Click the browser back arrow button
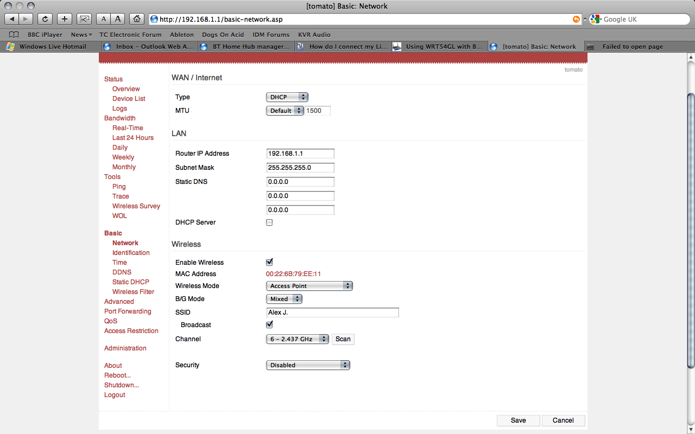The width and height of the screenshot is (695, 434). pyautogui.click(x=12, y=19)
